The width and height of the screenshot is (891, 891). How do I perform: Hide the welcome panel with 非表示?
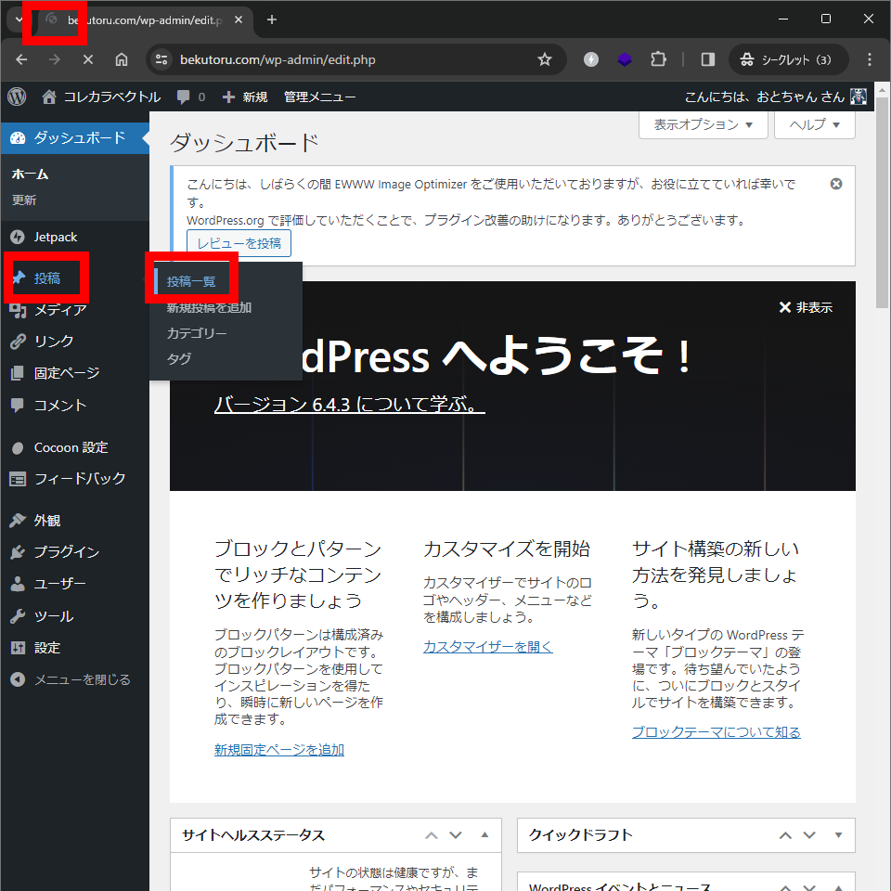[806, 307]
